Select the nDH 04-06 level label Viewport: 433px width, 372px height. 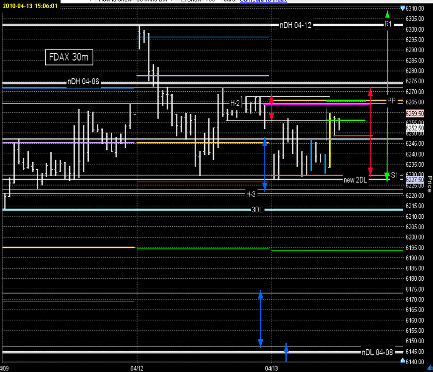tap(83, 82)
